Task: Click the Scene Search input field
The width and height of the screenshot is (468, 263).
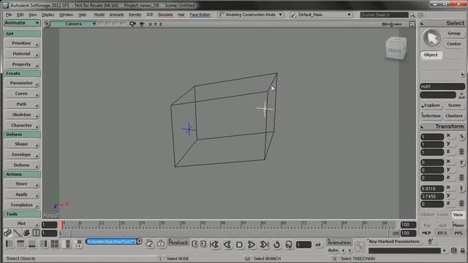Action: [x=384, y=15]
